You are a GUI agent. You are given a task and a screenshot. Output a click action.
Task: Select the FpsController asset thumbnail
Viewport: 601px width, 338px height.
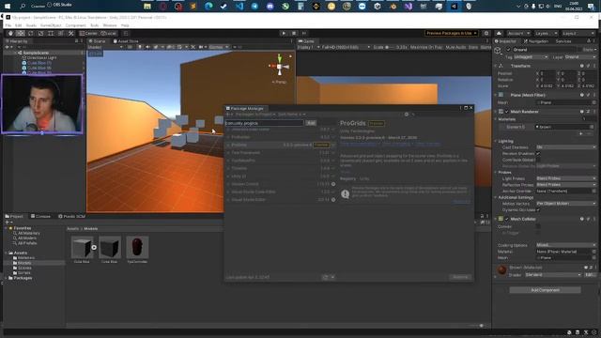[x=137, y=247]
